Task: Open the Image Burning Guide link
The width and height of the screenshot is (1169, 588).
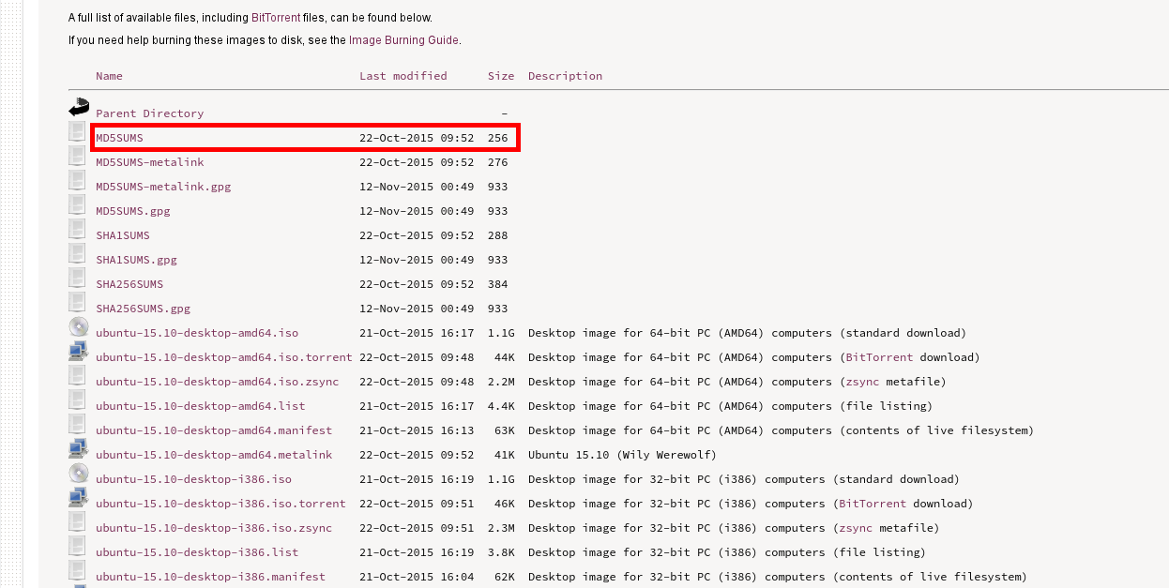Action: click(403, 40)
